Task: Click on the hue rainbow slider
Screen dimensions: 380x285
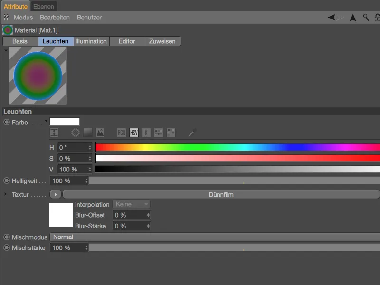Action: pos(237,147)
